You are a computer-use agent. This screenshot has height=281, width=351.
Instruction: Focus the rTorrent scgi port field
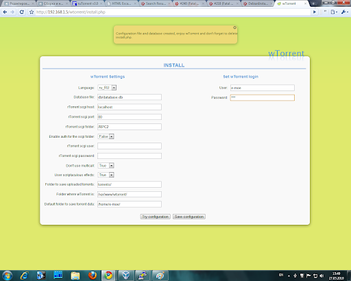(130, 117)
